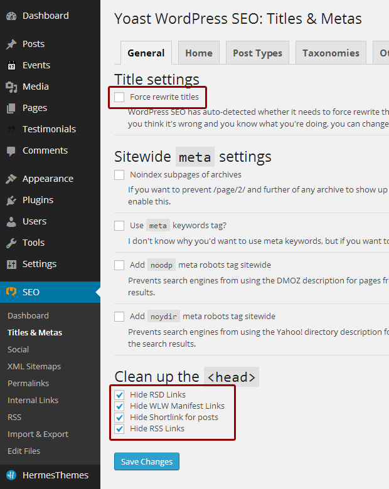Toggle Use meta keywords tag checkbox
This screenshot has width=389, height=489.
pos(119,226)
